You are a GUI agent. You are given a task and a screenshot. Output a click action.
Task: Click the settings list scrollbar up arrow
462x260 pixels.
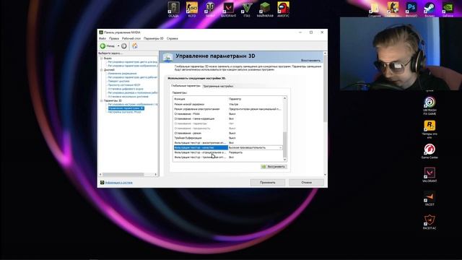point(284,98)
